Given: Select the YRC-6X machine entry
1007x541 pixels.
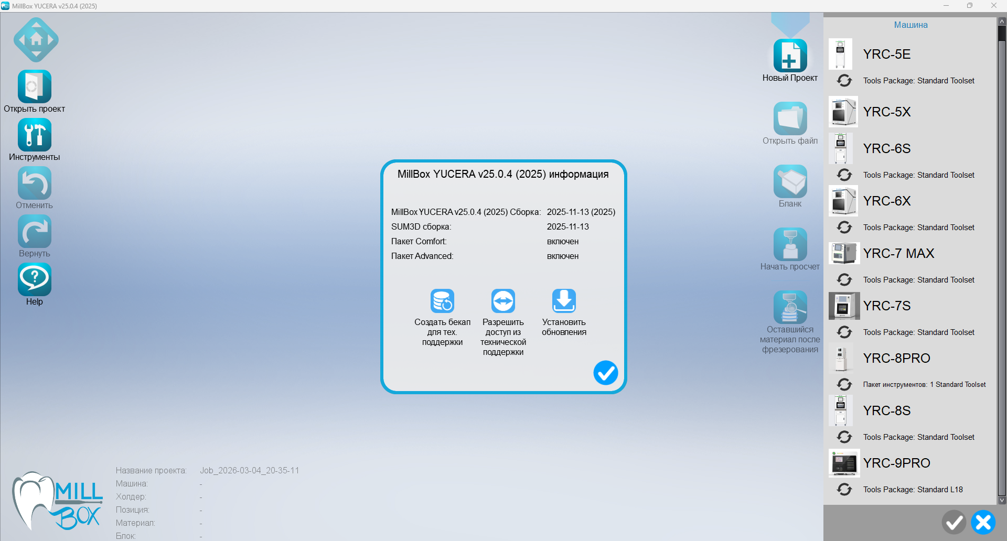Looking at the screenshot, I should (886, 201).
